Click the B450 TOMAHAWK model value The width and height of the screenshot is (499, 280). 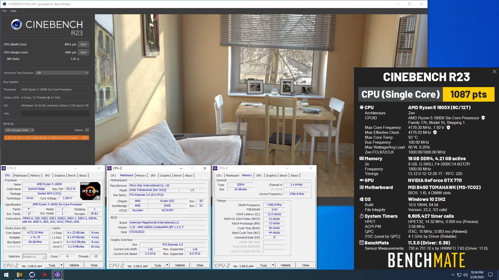click(x=153, y=190)
